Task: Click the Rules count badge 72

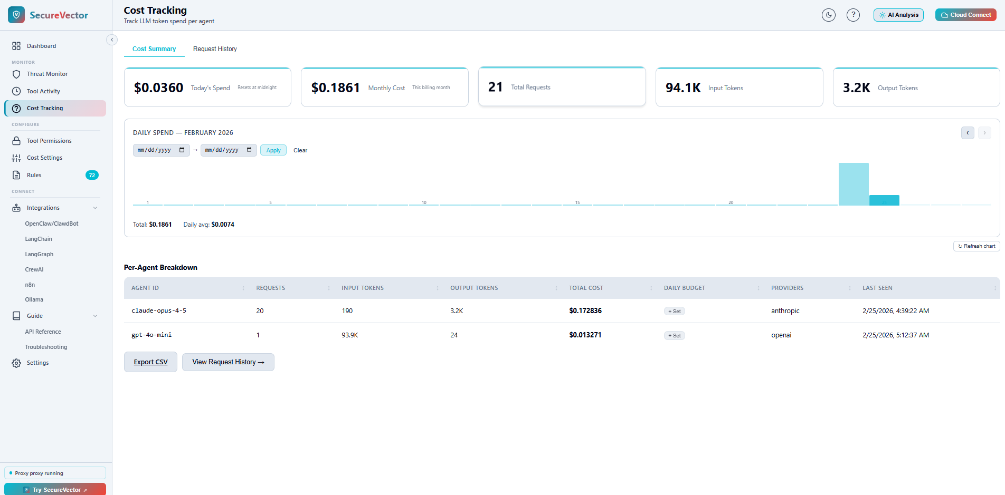Action: click(x=92, y=175)
